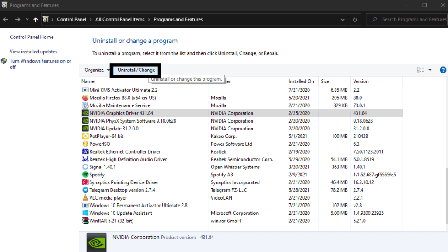
Task: Open the Organize menu
Action: point(97,70)
